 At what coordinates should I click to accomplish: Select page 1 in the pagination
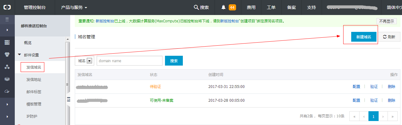tap(373, 116)
